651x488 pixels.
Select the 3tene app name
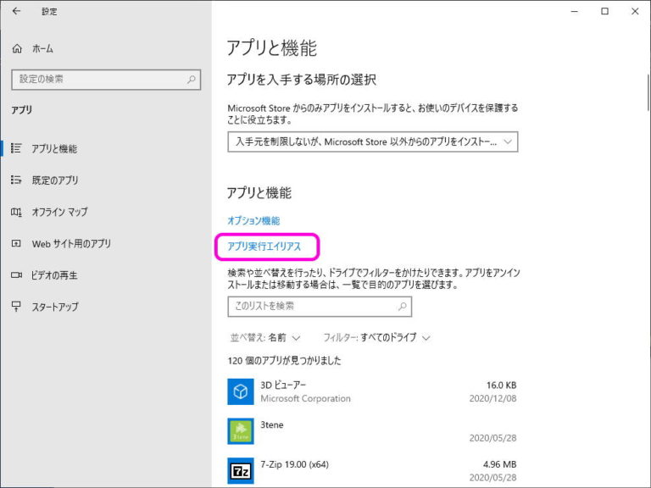click(272, 425)
